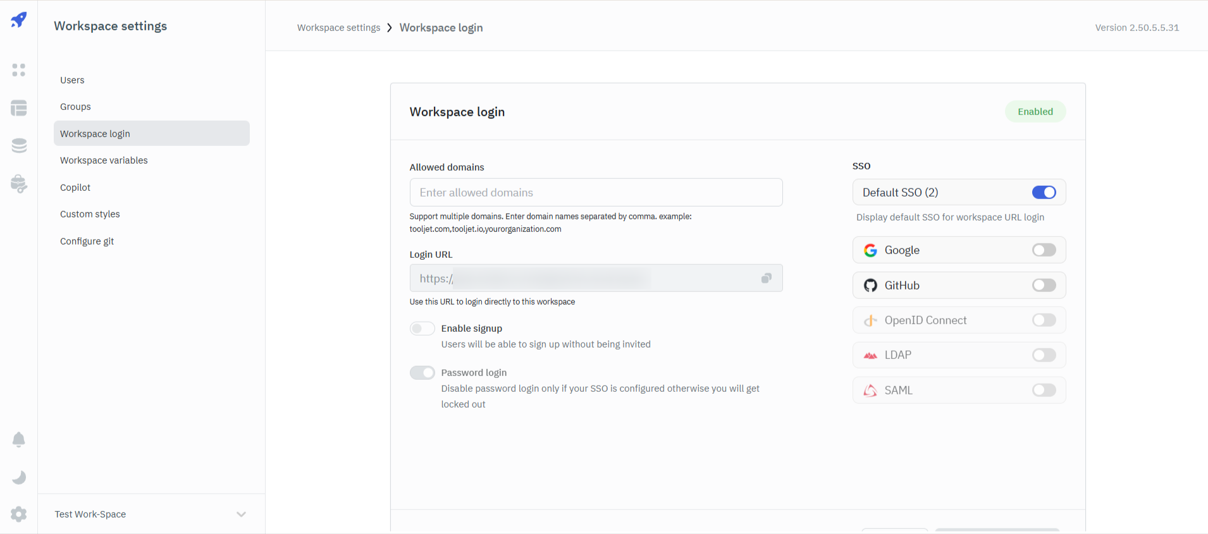The image size is (1208, 534).
Task: Turn on the Enable signup switch
Action: (422, 329)
